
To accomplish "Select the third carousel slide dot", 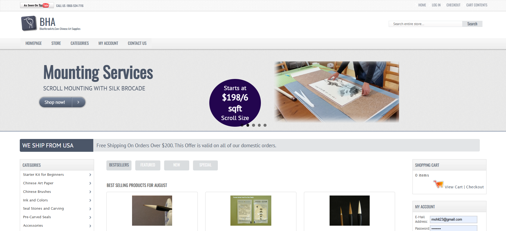I will coord(253,125).
